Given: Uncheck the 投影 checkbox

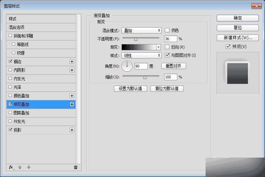Looking at the screenshot, I should pos(10,130).
